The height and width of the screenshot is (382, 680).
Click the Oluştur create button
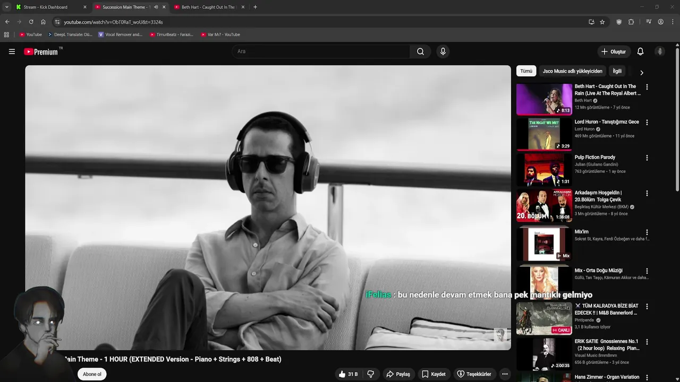point(613,51)
